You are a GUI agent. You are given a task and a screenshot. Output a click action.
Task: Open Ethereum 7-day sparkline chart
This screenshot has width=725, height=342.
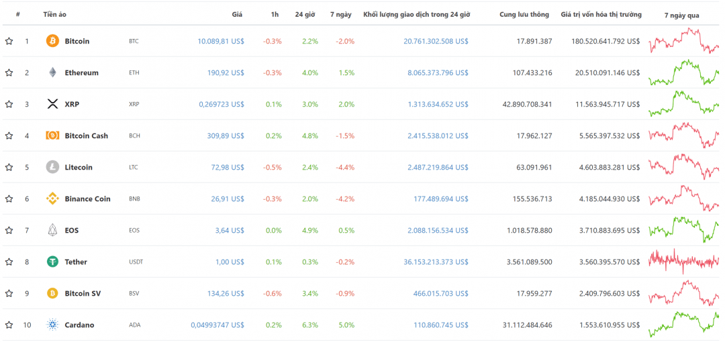684,72
